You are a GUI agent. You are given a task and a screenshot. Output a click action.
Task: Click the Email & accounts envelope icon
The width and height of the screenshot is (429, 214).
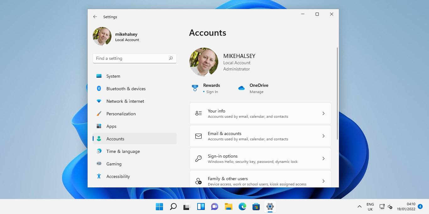[x=198, y=136]
